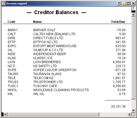Select code GIL
The width and height of the screenshot is (137, 118).
click(x=10, y=50)
